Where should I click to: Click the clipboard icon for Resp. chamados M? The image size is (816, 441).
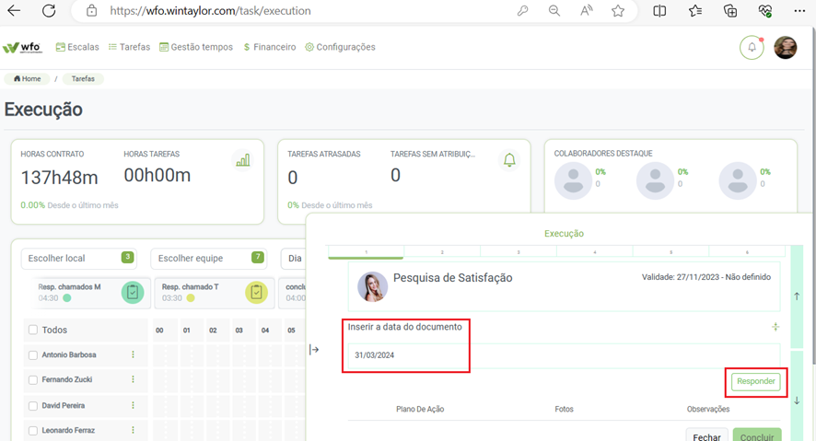pos(133,292)
